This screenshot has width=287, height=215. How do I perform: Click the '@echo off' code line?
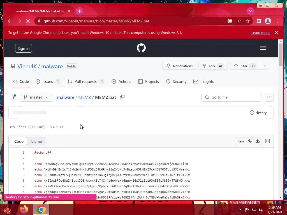pos(43,153)
